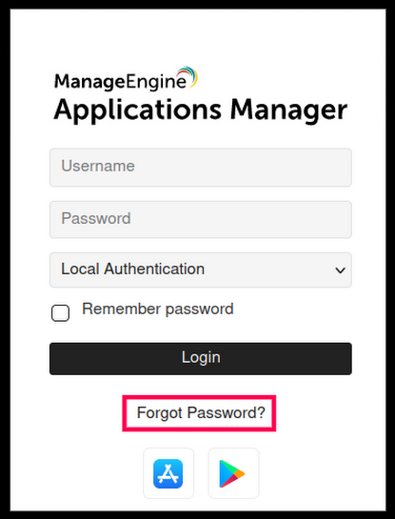Image resolution: width=395 pixels, height=519 pixels.
Task: Click the Applications Manager product title
Action: click(x=201, y=110)
